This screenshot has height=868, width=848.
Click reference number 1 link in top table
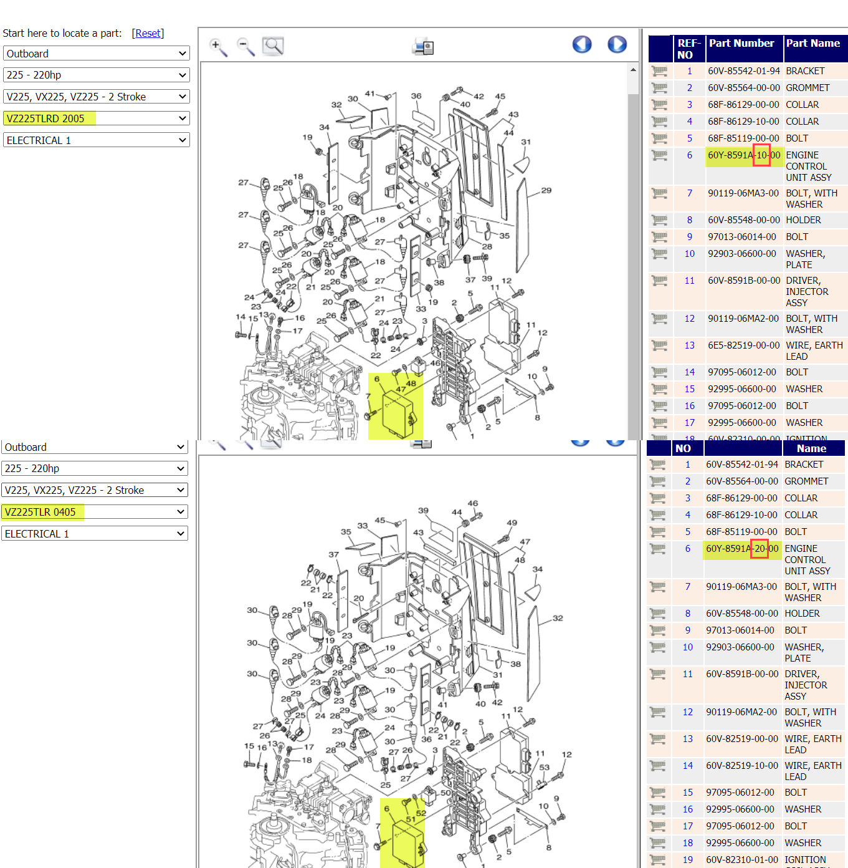tap(690, 71)
